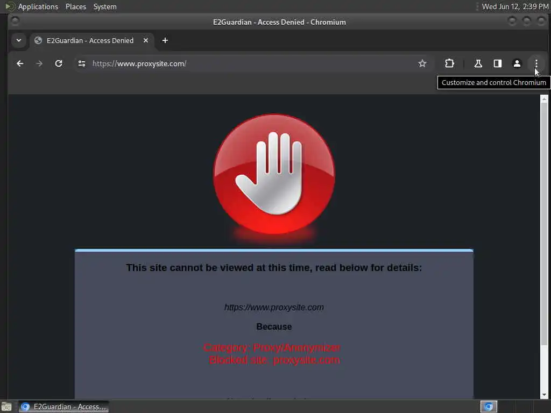Reload the blocked page
This screenshot has width=551, height=413.
click(59, 63)
